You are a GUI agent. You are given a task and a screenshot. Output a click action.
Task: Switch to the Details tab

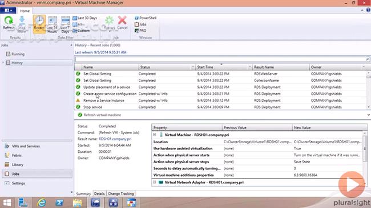pos(99,194)
